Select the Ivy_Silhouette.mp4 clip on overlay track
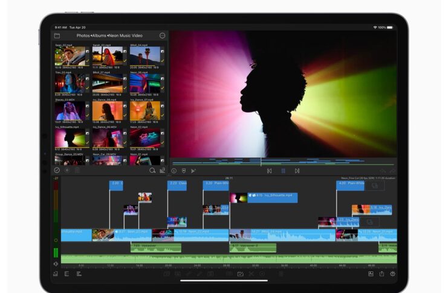 tap(264, 198)
